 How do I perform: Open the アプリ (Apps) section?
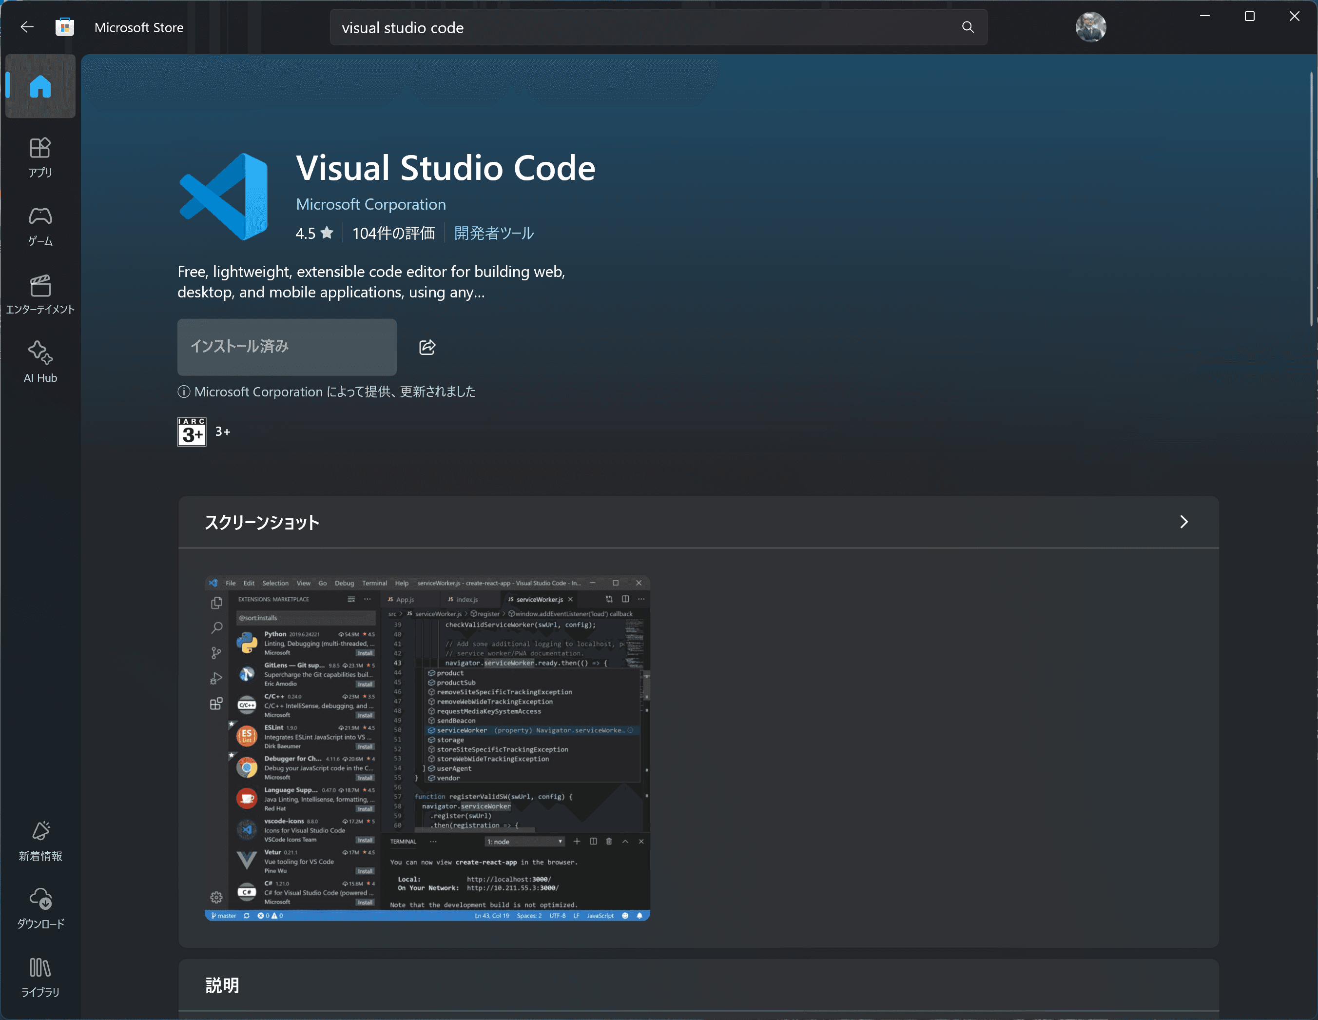[x=40, y=157]
